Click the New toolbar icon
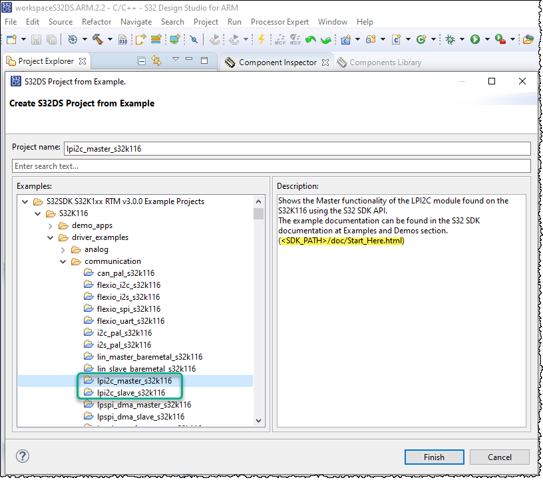Image resolution: width=543 pixels, height=480 pixels. [11, 39]
